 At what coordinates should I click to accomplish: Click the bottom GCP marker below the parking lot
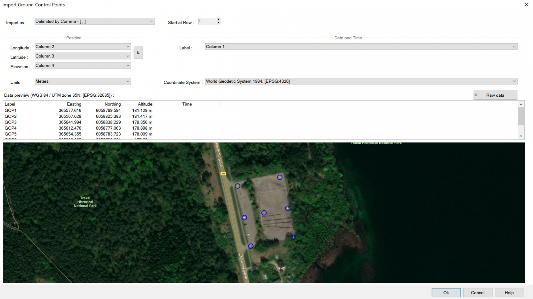(x=251, y=246)
